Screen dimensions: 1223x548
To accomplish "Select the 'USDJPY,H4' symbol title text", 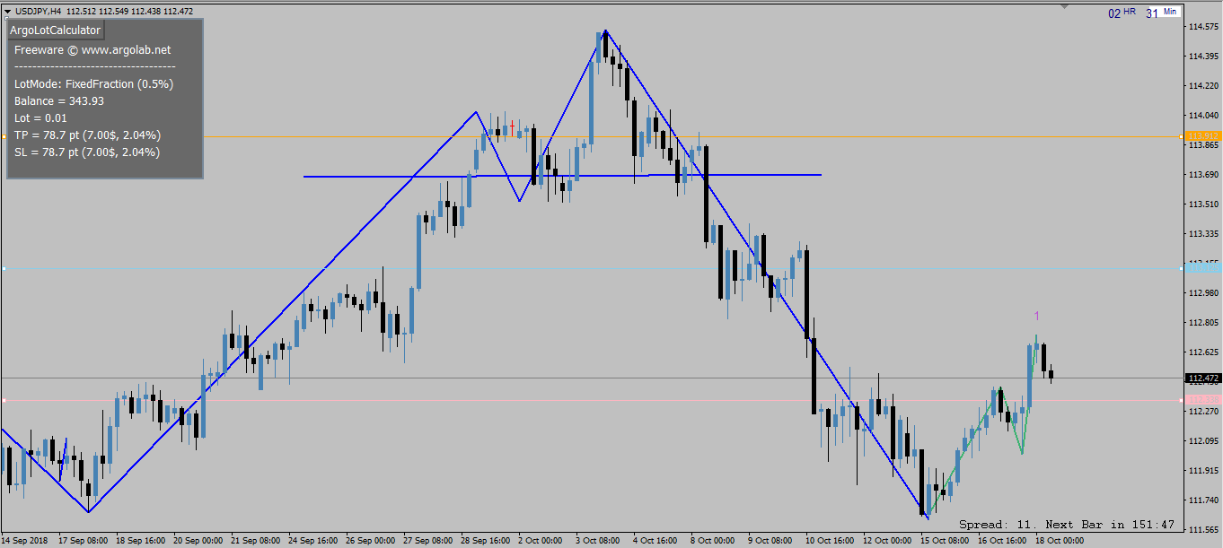I will click(39, 11).
